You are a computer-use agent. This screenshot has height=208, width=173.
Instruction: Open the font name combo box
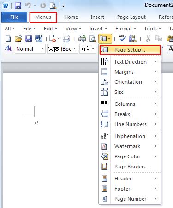click(x=62, y=49)
